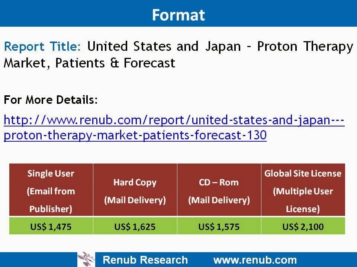Screen dimensions: 357x267
Task: Select 'Market, Patients & Forecast' title text
Action: pyautogui.click(x=90, y=63)
